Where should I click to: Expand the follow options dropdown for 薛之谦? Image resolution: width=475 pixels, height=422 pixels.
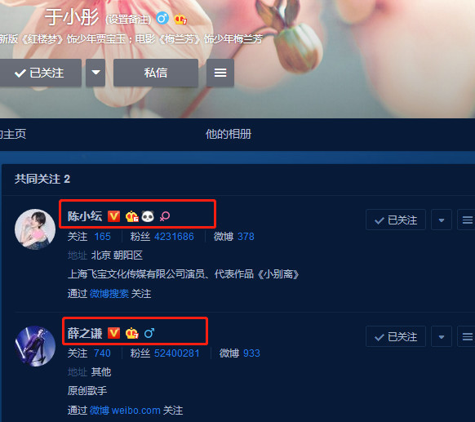pyautogui.click(x=442, y=336)
